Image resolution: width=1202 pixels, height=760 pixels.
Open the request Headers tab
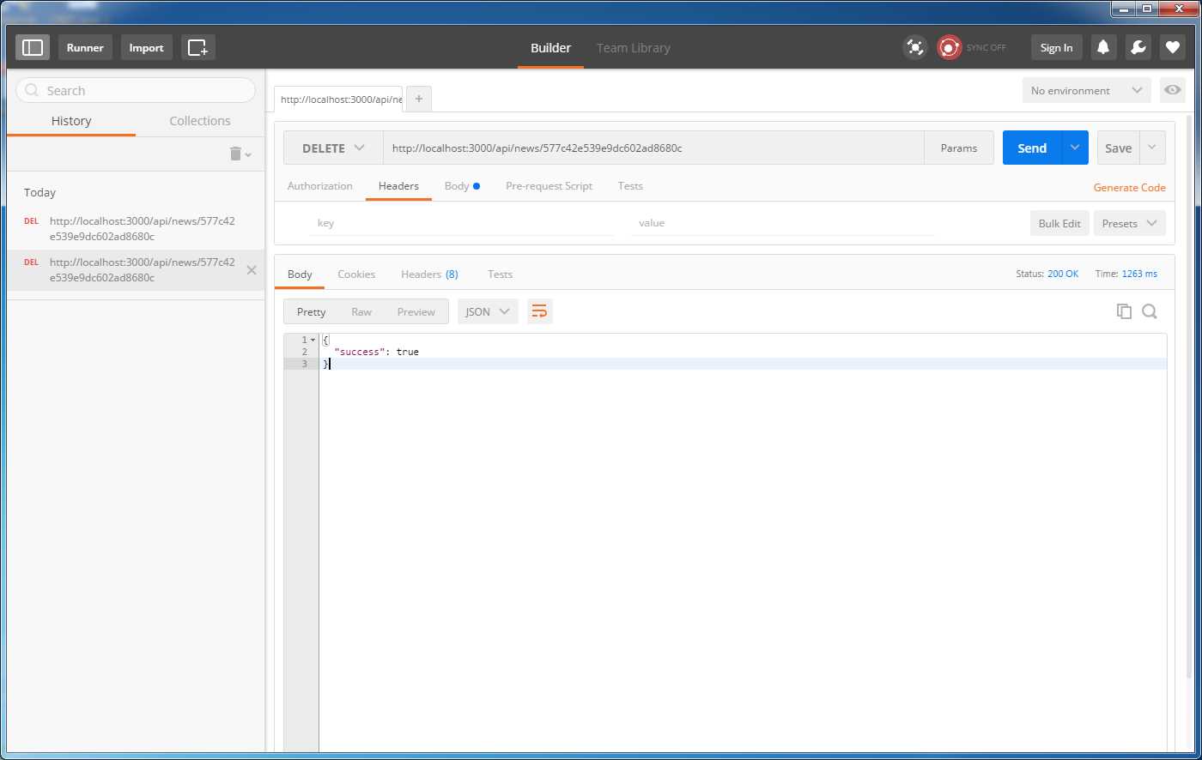[398, 186]
